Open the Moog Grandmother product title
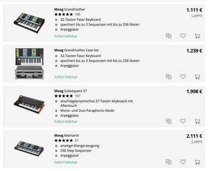The width and height of the screenshot is (208, 171). [70, 9]
